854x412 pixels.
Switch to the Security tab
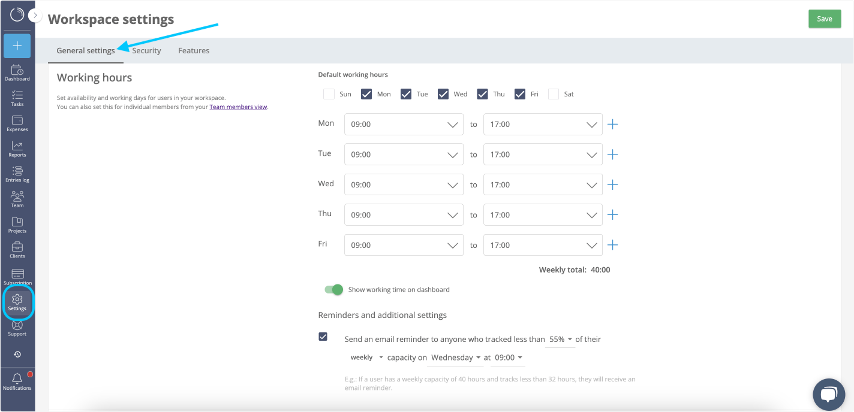[x=146, y=50]
